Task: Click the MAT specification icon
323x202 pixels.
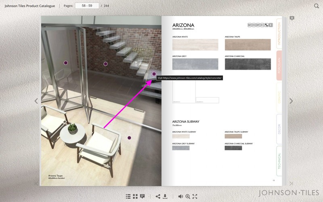Action: (250, 25)
